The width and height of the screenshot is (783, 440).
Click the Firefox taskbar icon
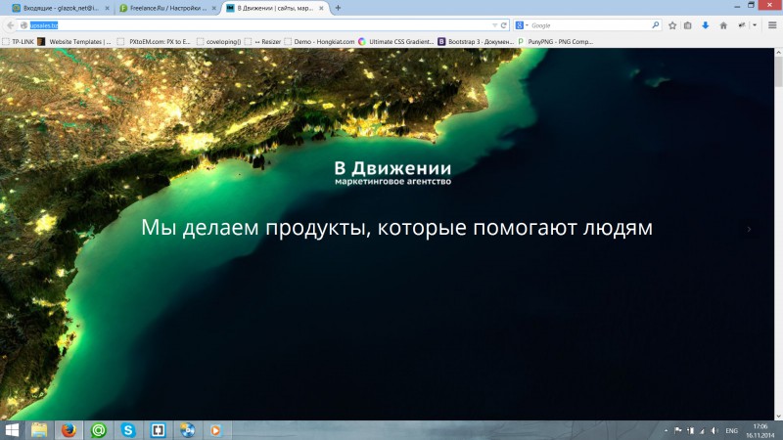pyautogui.click(x=69, y=430)
